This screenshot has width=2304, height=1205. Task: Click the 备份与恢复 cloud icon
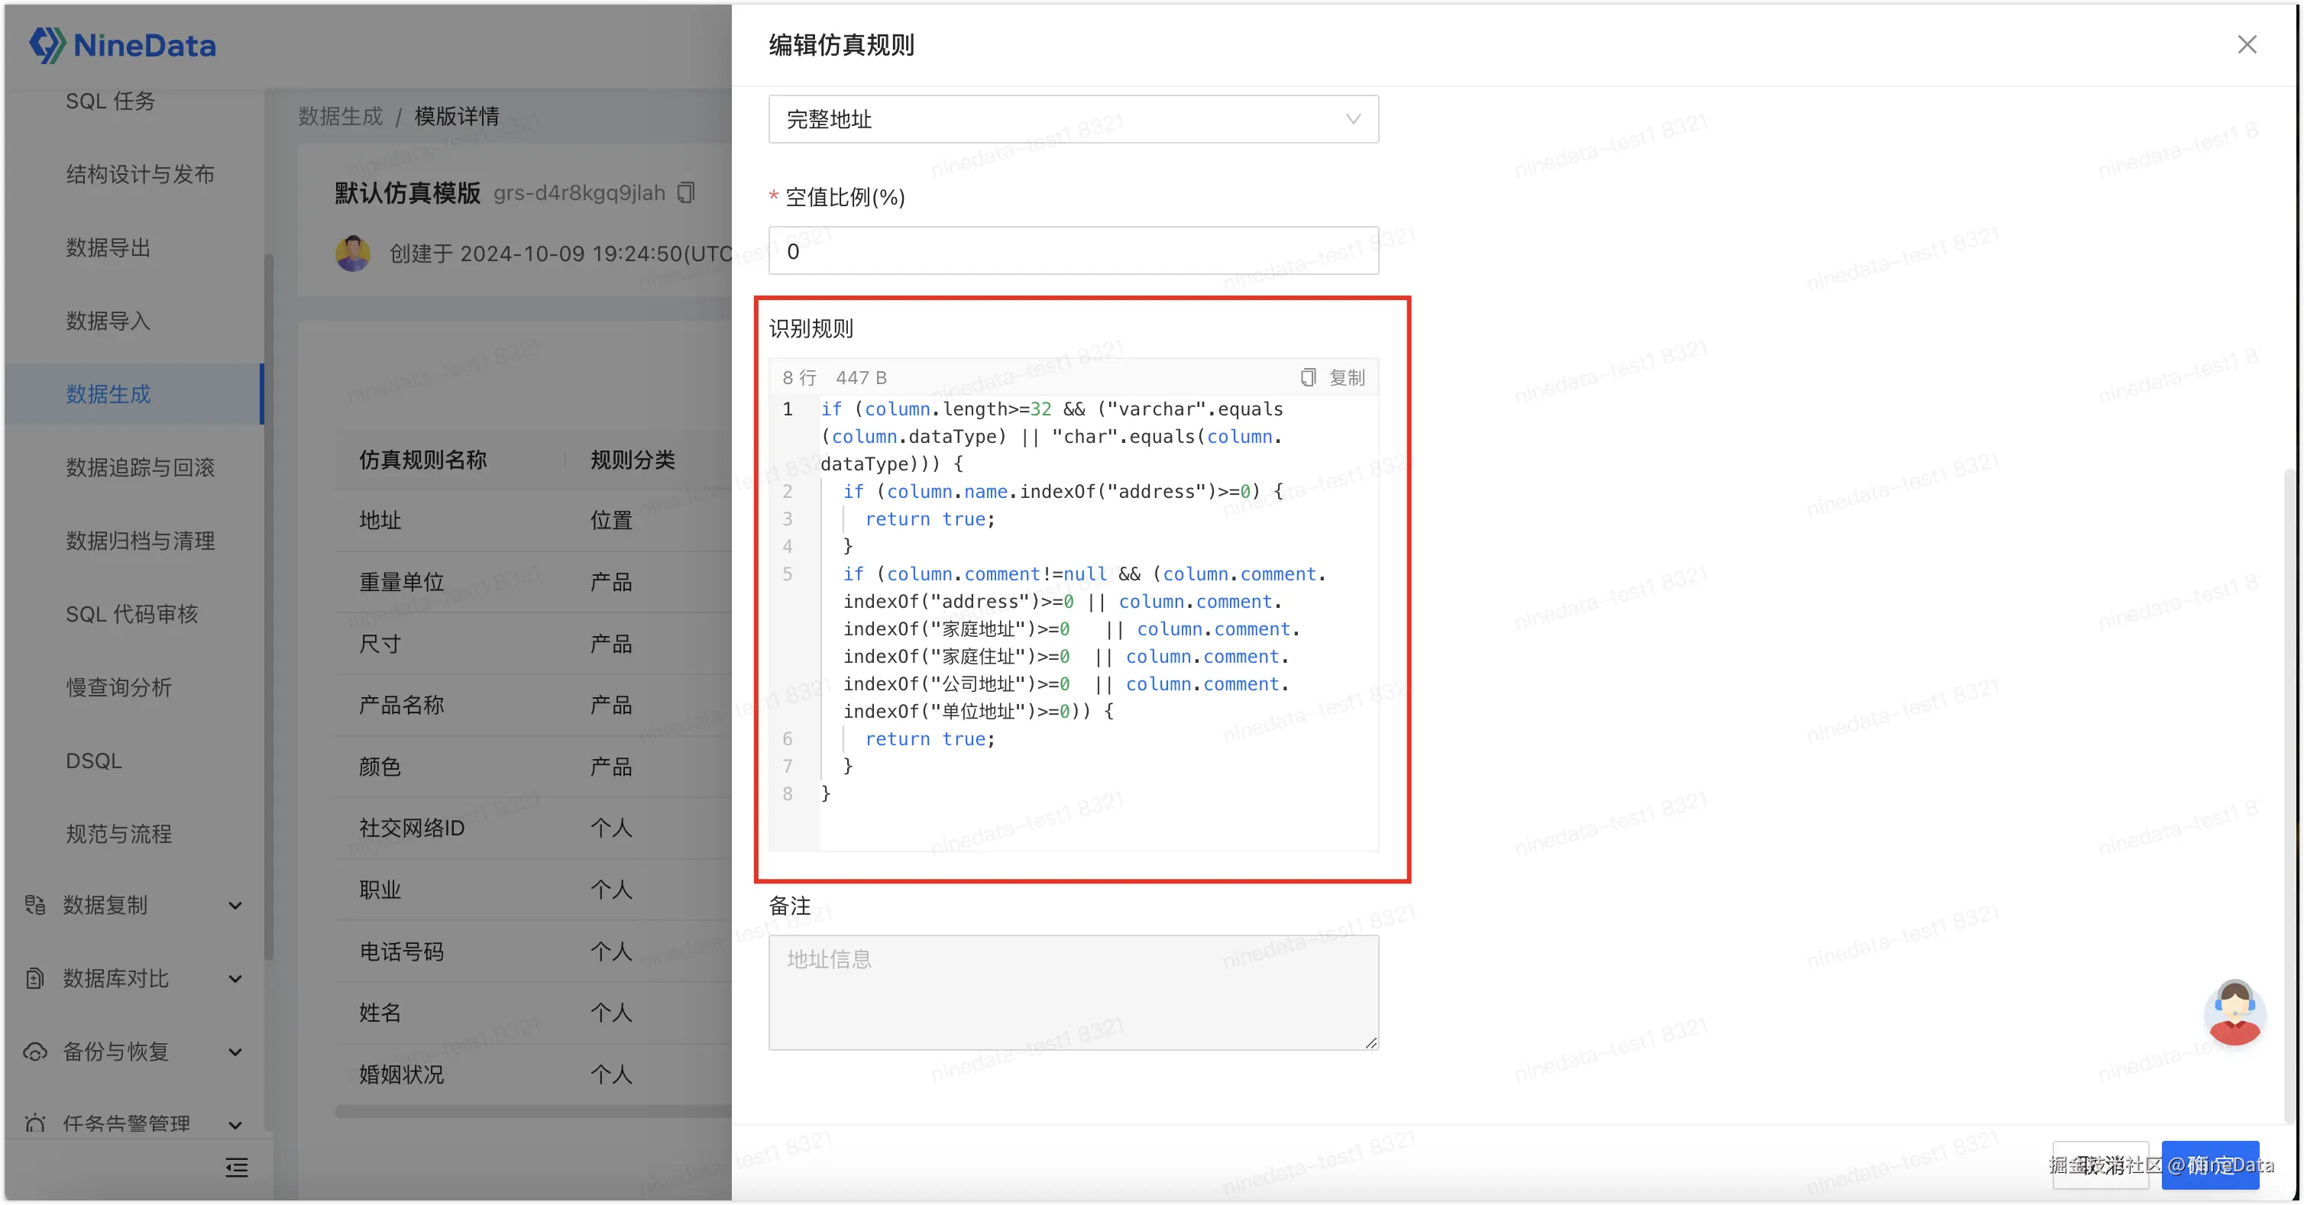click(35, 1052)
